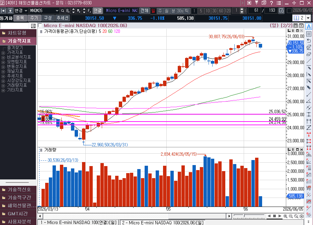Select the eraser tool in right toolbar

(x=309, y=54)
